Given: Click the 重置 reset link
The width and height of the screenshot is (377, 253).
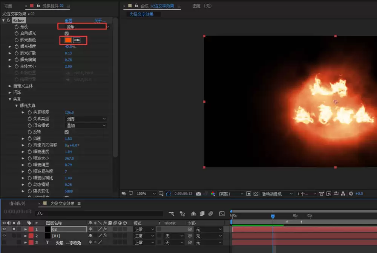Looking at the screenshot, I should (x=69, y=21).
